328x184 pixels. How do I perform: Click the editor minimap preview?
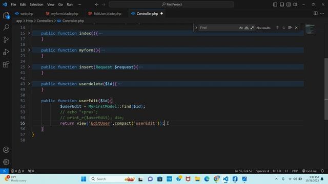coord(310,30)
